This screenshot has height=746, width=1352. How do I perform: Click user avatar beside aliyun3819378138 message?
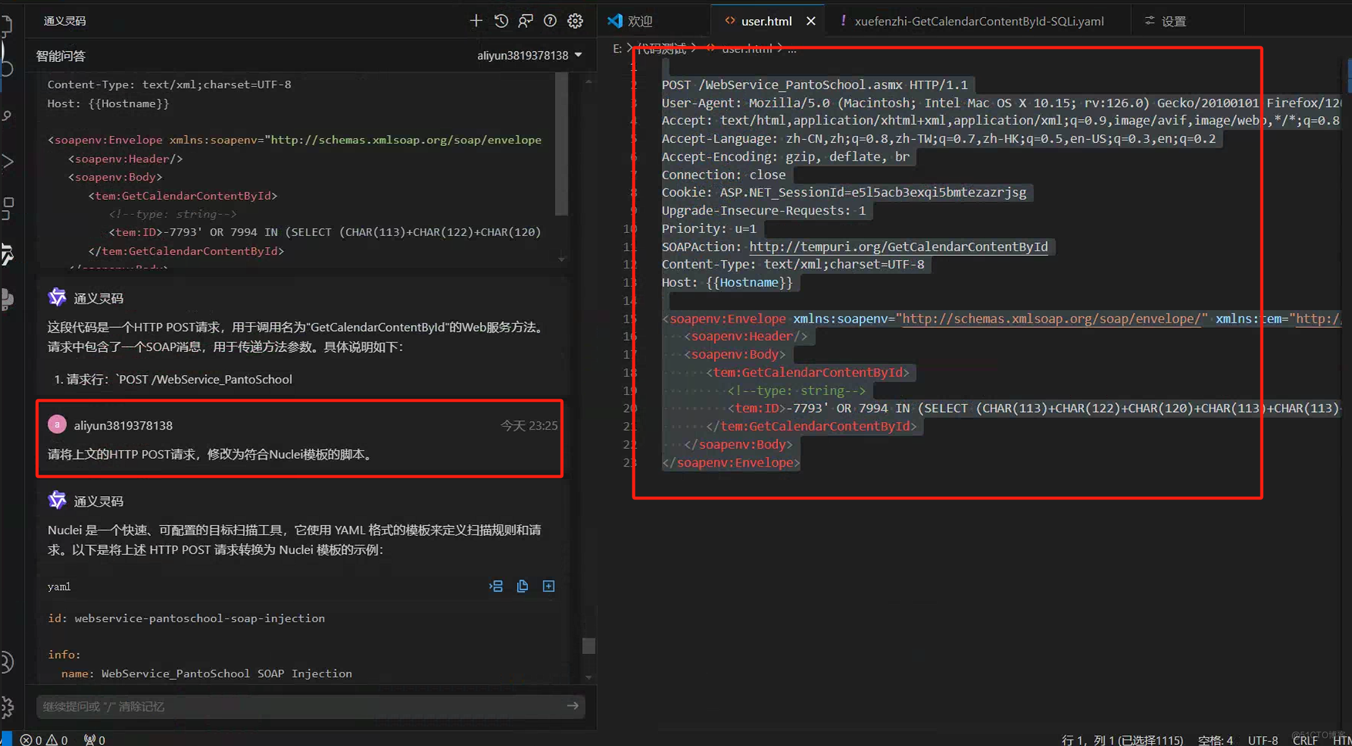(57, 425)
